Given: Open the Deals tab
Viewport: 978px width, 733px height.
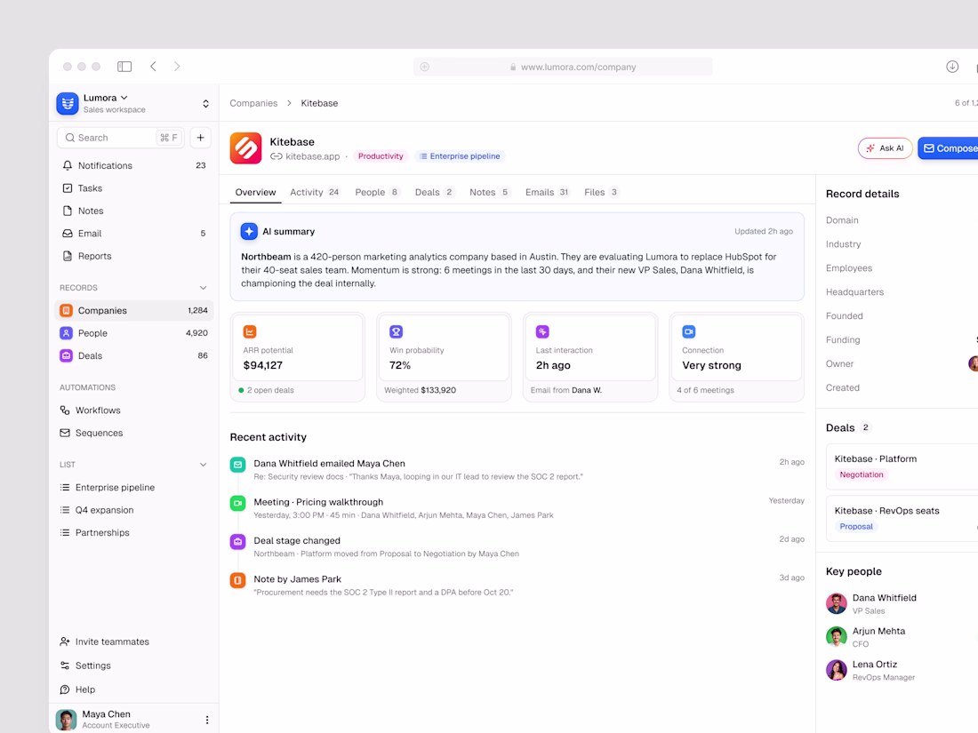Looking at the screenshot, I should [x=435, y=192].
